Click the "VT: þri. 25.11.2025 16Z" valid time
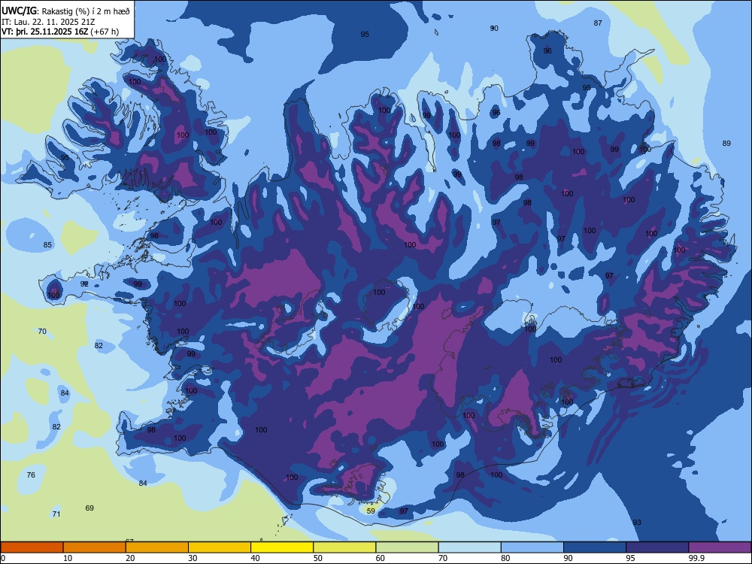 point(44,32)
